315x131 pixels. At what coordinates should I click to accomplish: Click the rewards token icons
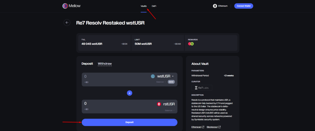point(191,44)
